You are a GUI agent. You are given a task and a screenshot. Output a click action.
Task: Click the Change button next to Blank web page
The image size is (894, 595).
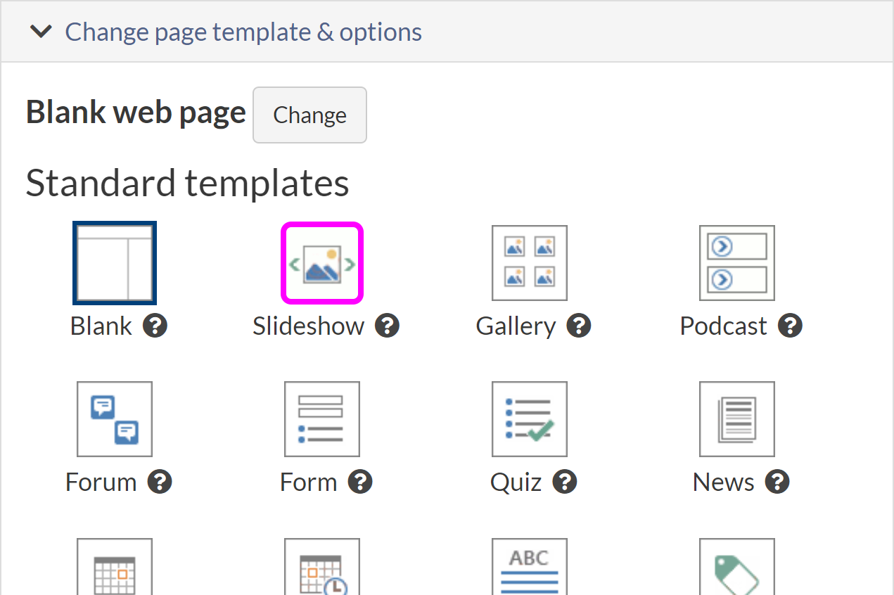point(309,115)
